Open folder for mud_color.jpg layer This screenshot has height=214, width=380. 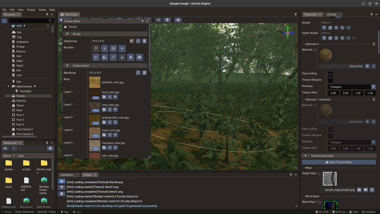pyautogui.click(x=104, y=97)
